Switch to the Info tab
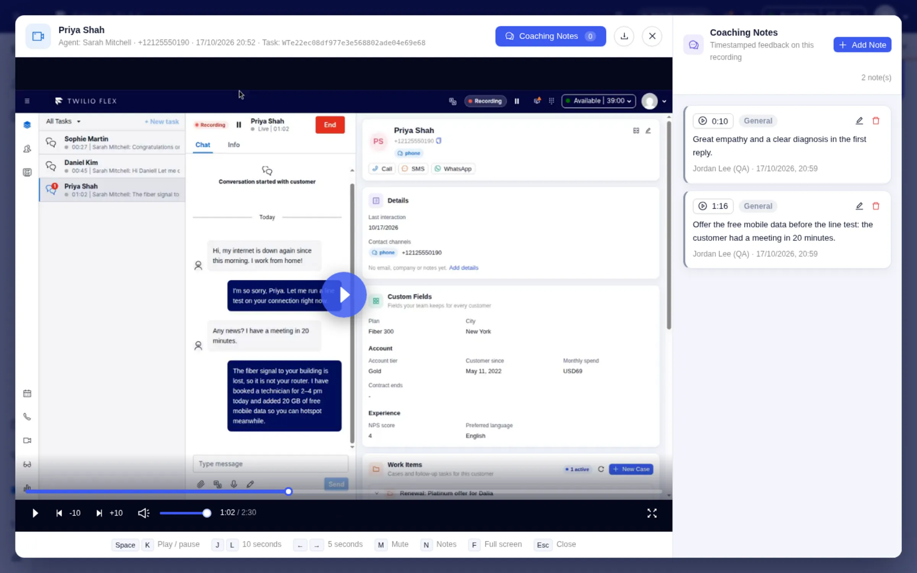This screenshot has width=917, height=573. tap(233, 145)
